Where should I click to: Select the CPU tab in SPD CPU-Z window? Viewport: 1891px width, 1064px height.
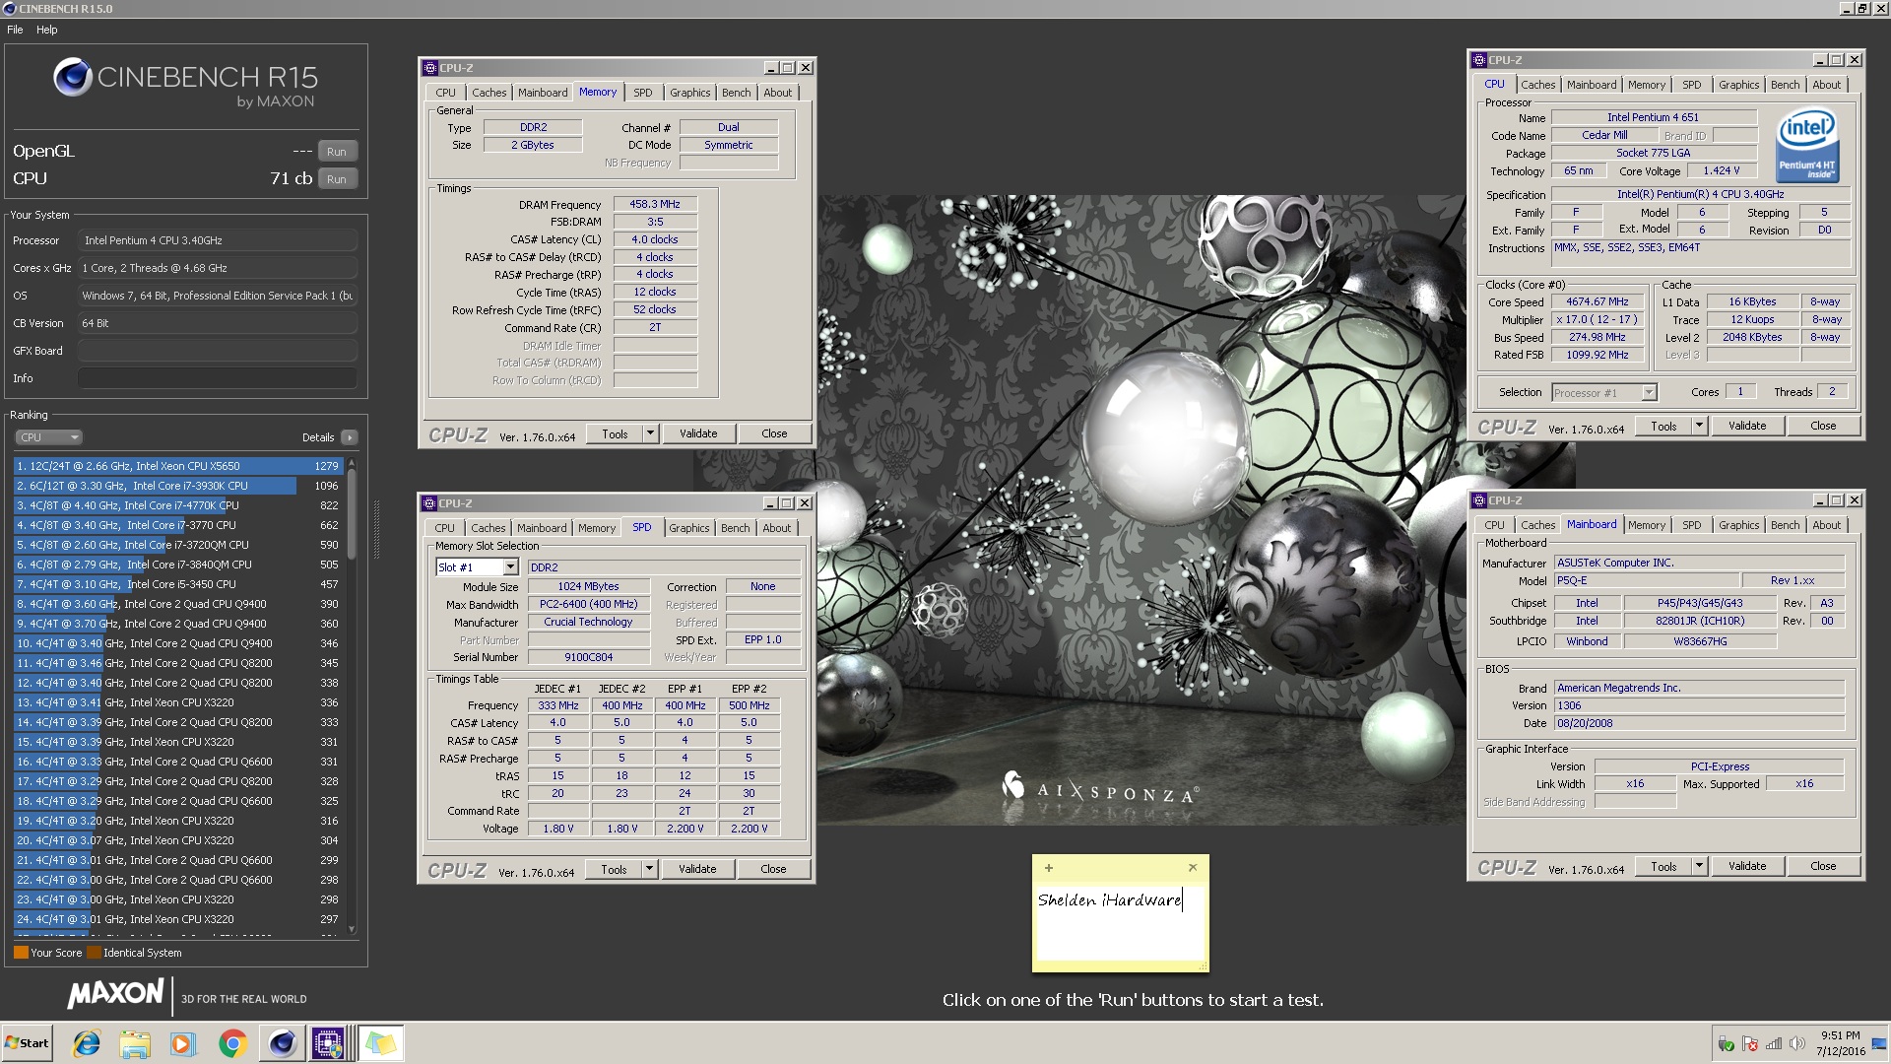click(445, 528)
